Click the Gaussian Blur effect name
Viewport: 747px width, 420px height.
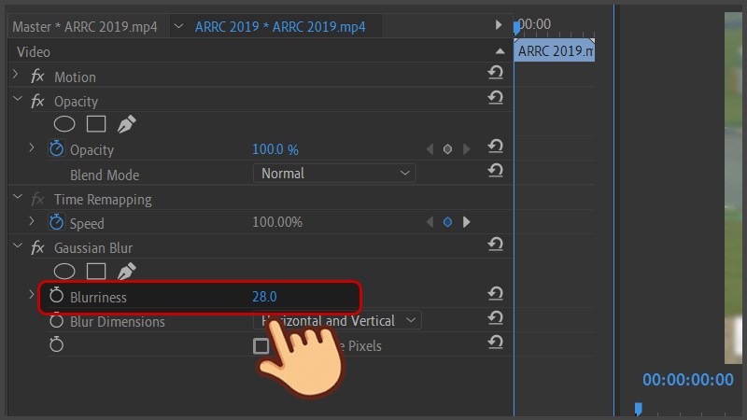coord(93,247)
